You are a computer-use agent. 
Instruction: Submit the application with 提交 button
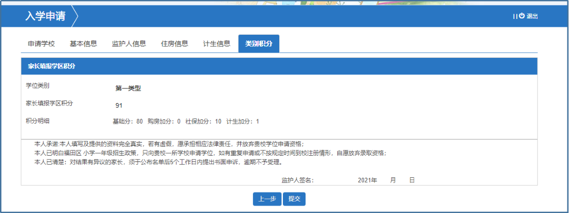click(x=294, y=199)
